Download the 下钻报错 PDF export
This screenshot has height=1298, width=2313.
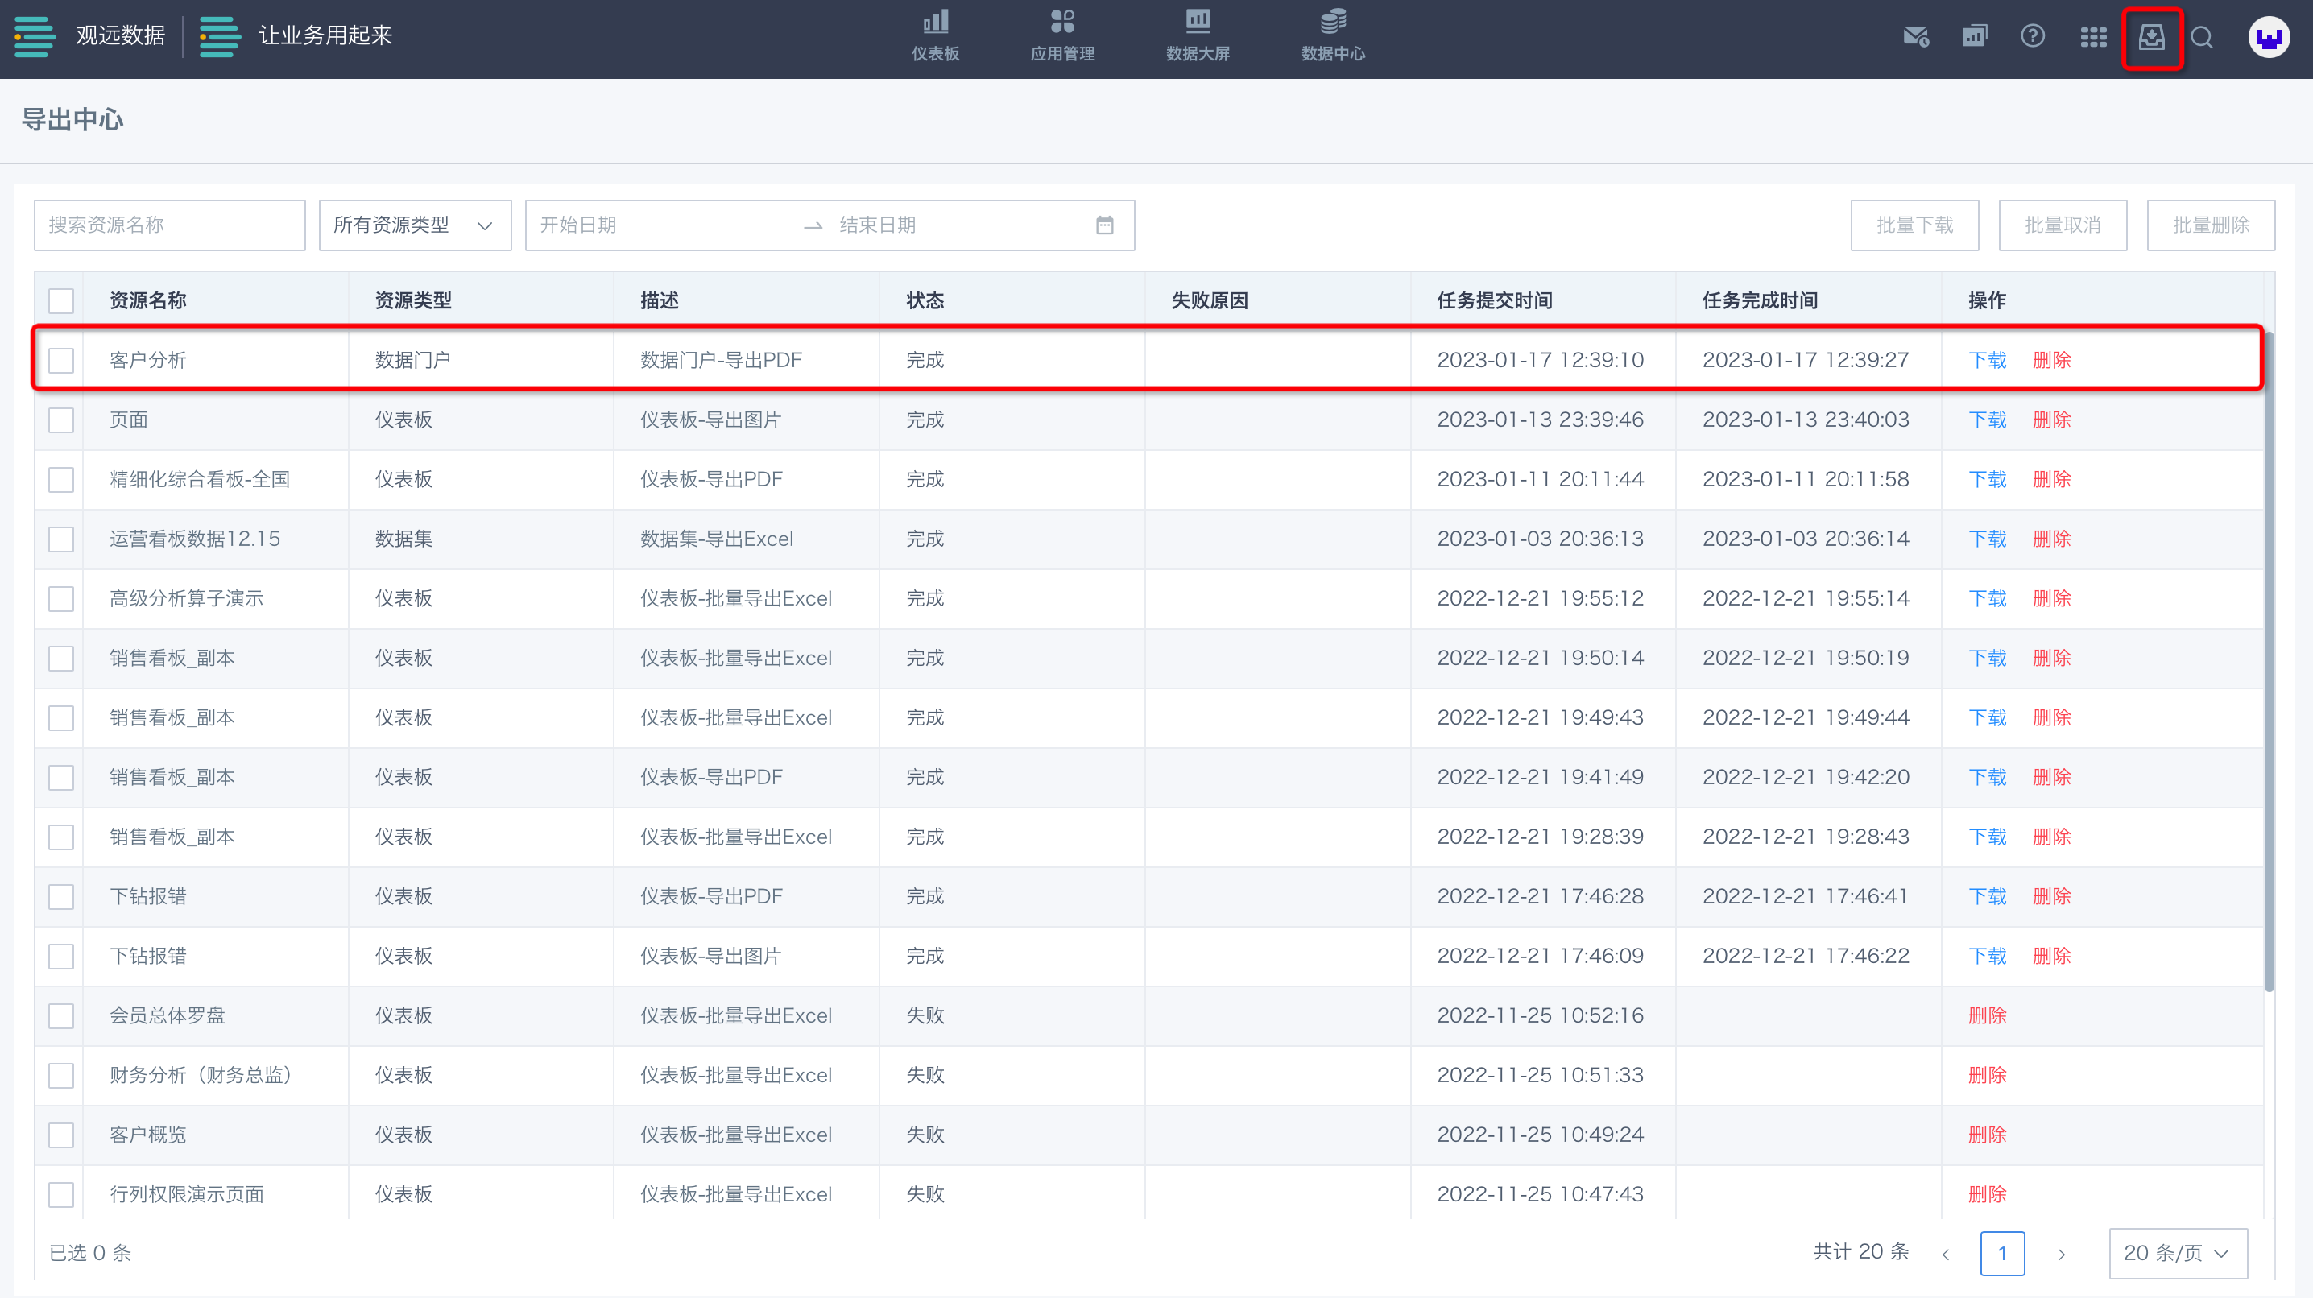1987,897
